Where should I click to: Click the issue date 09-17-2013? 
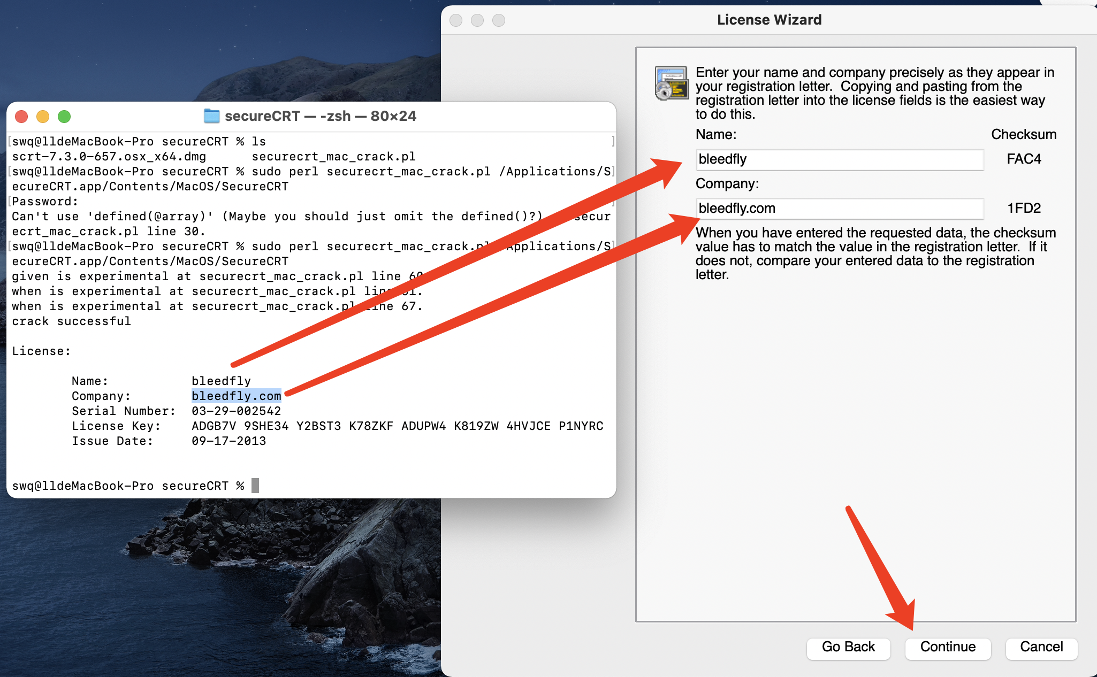(229, 441)
